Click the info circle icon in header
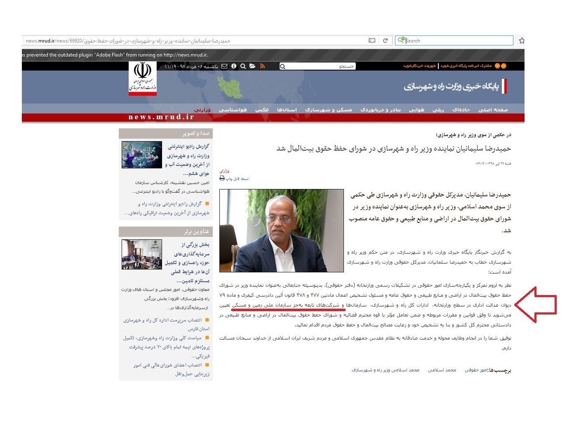 click(x=234, y=66)
